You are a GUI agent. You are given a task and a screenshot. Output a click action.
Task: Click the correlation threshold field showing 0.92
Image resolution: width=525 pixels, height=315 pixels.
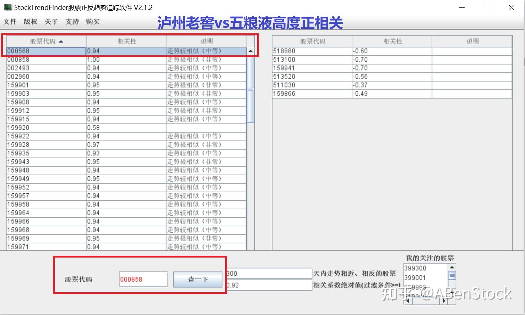click(x=269, y=285)
